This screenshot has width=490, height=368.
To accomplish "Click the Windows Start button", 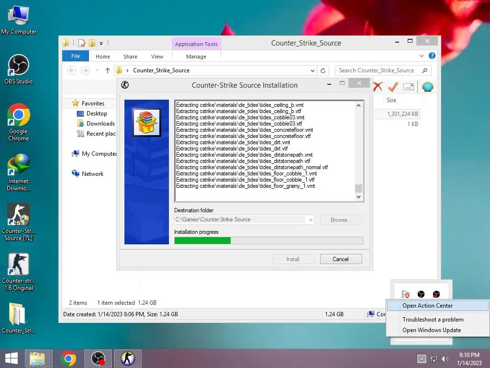I will tap(11, 358).
